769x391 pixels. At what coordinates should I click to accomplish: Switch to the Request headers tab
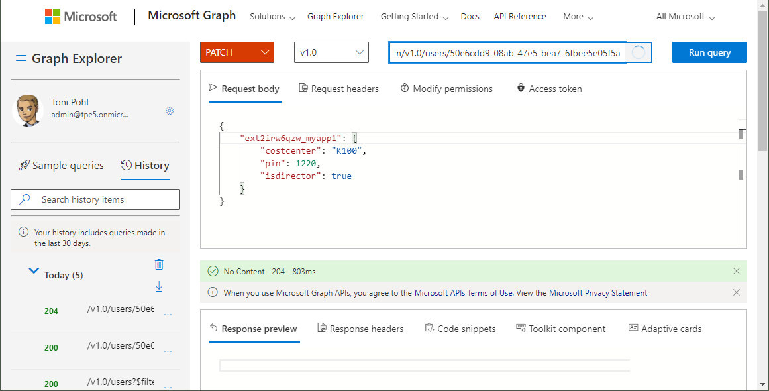(338, 89)
